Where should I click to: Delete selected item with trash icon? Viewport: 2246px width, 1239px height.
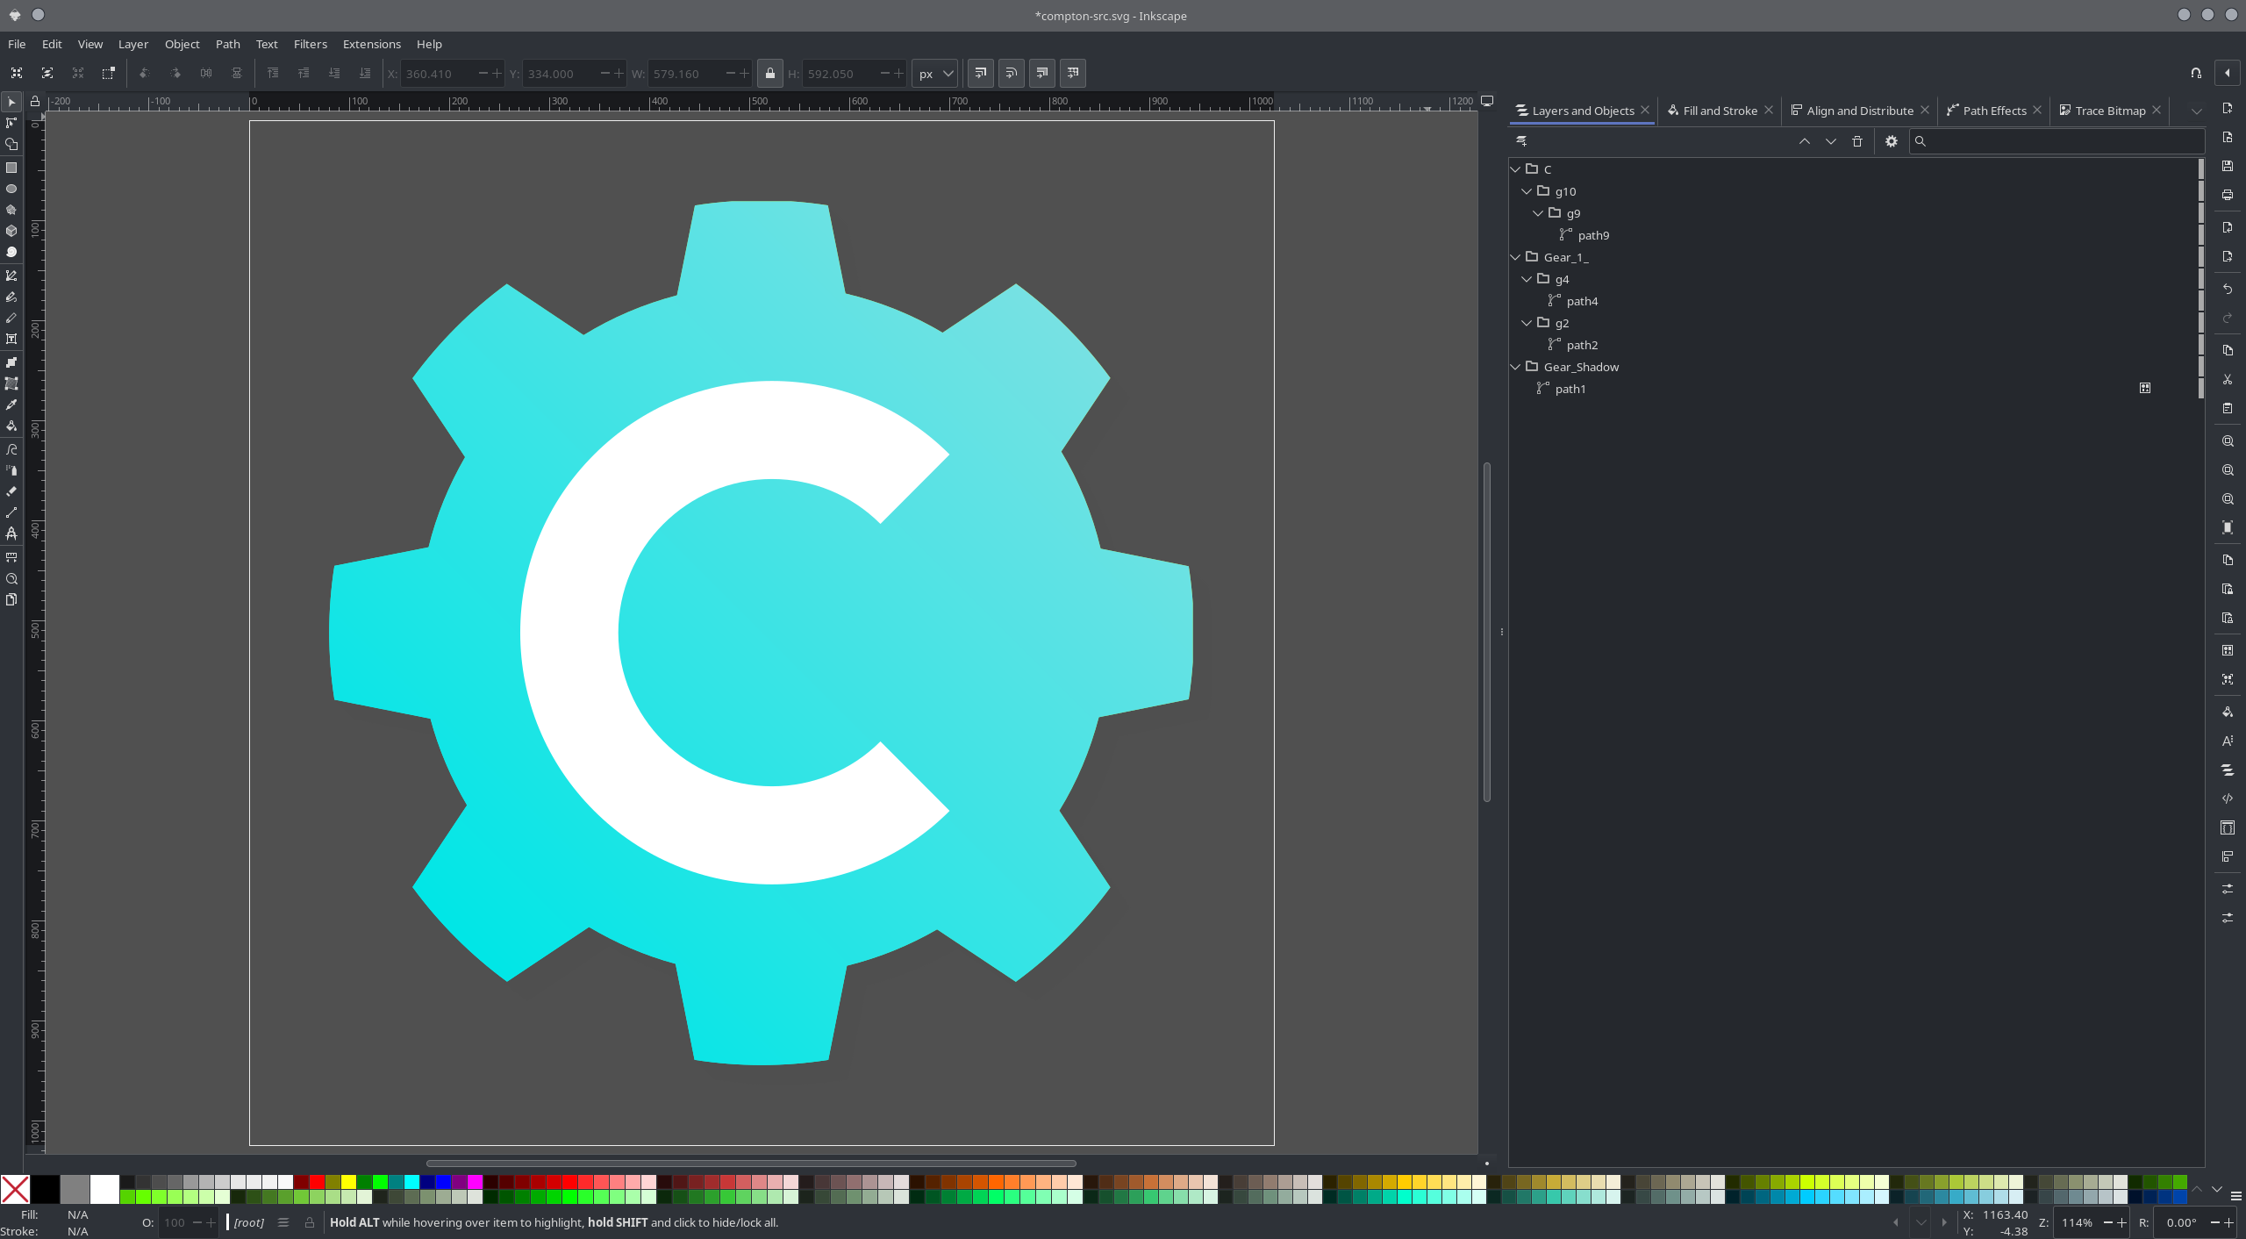coord(1856,141)
